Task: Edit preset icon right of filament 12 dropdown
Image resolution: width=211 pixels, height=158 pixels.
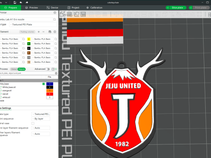Action: pyautogui.click(x=56, y=62)
